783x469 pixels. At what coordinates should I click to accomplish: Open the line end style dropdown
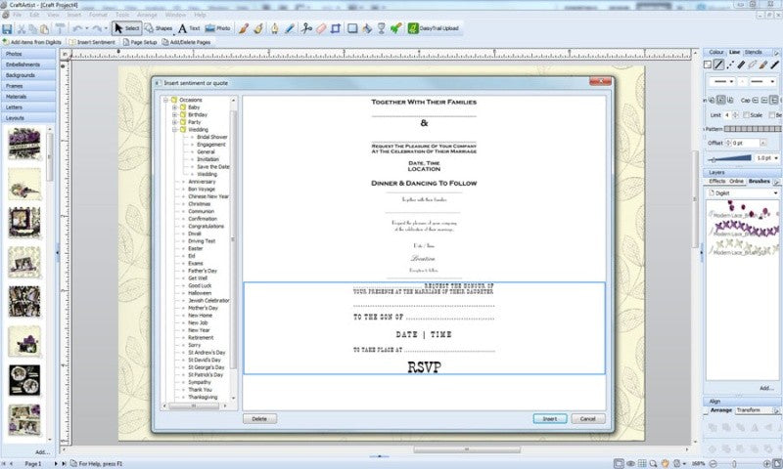pyautogui.click(x=763, y=81)
